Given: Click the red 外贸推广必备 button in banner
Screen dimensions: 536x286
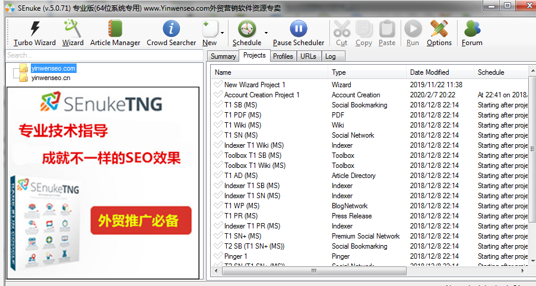Looking at the screenshot, I should point(141,220).
